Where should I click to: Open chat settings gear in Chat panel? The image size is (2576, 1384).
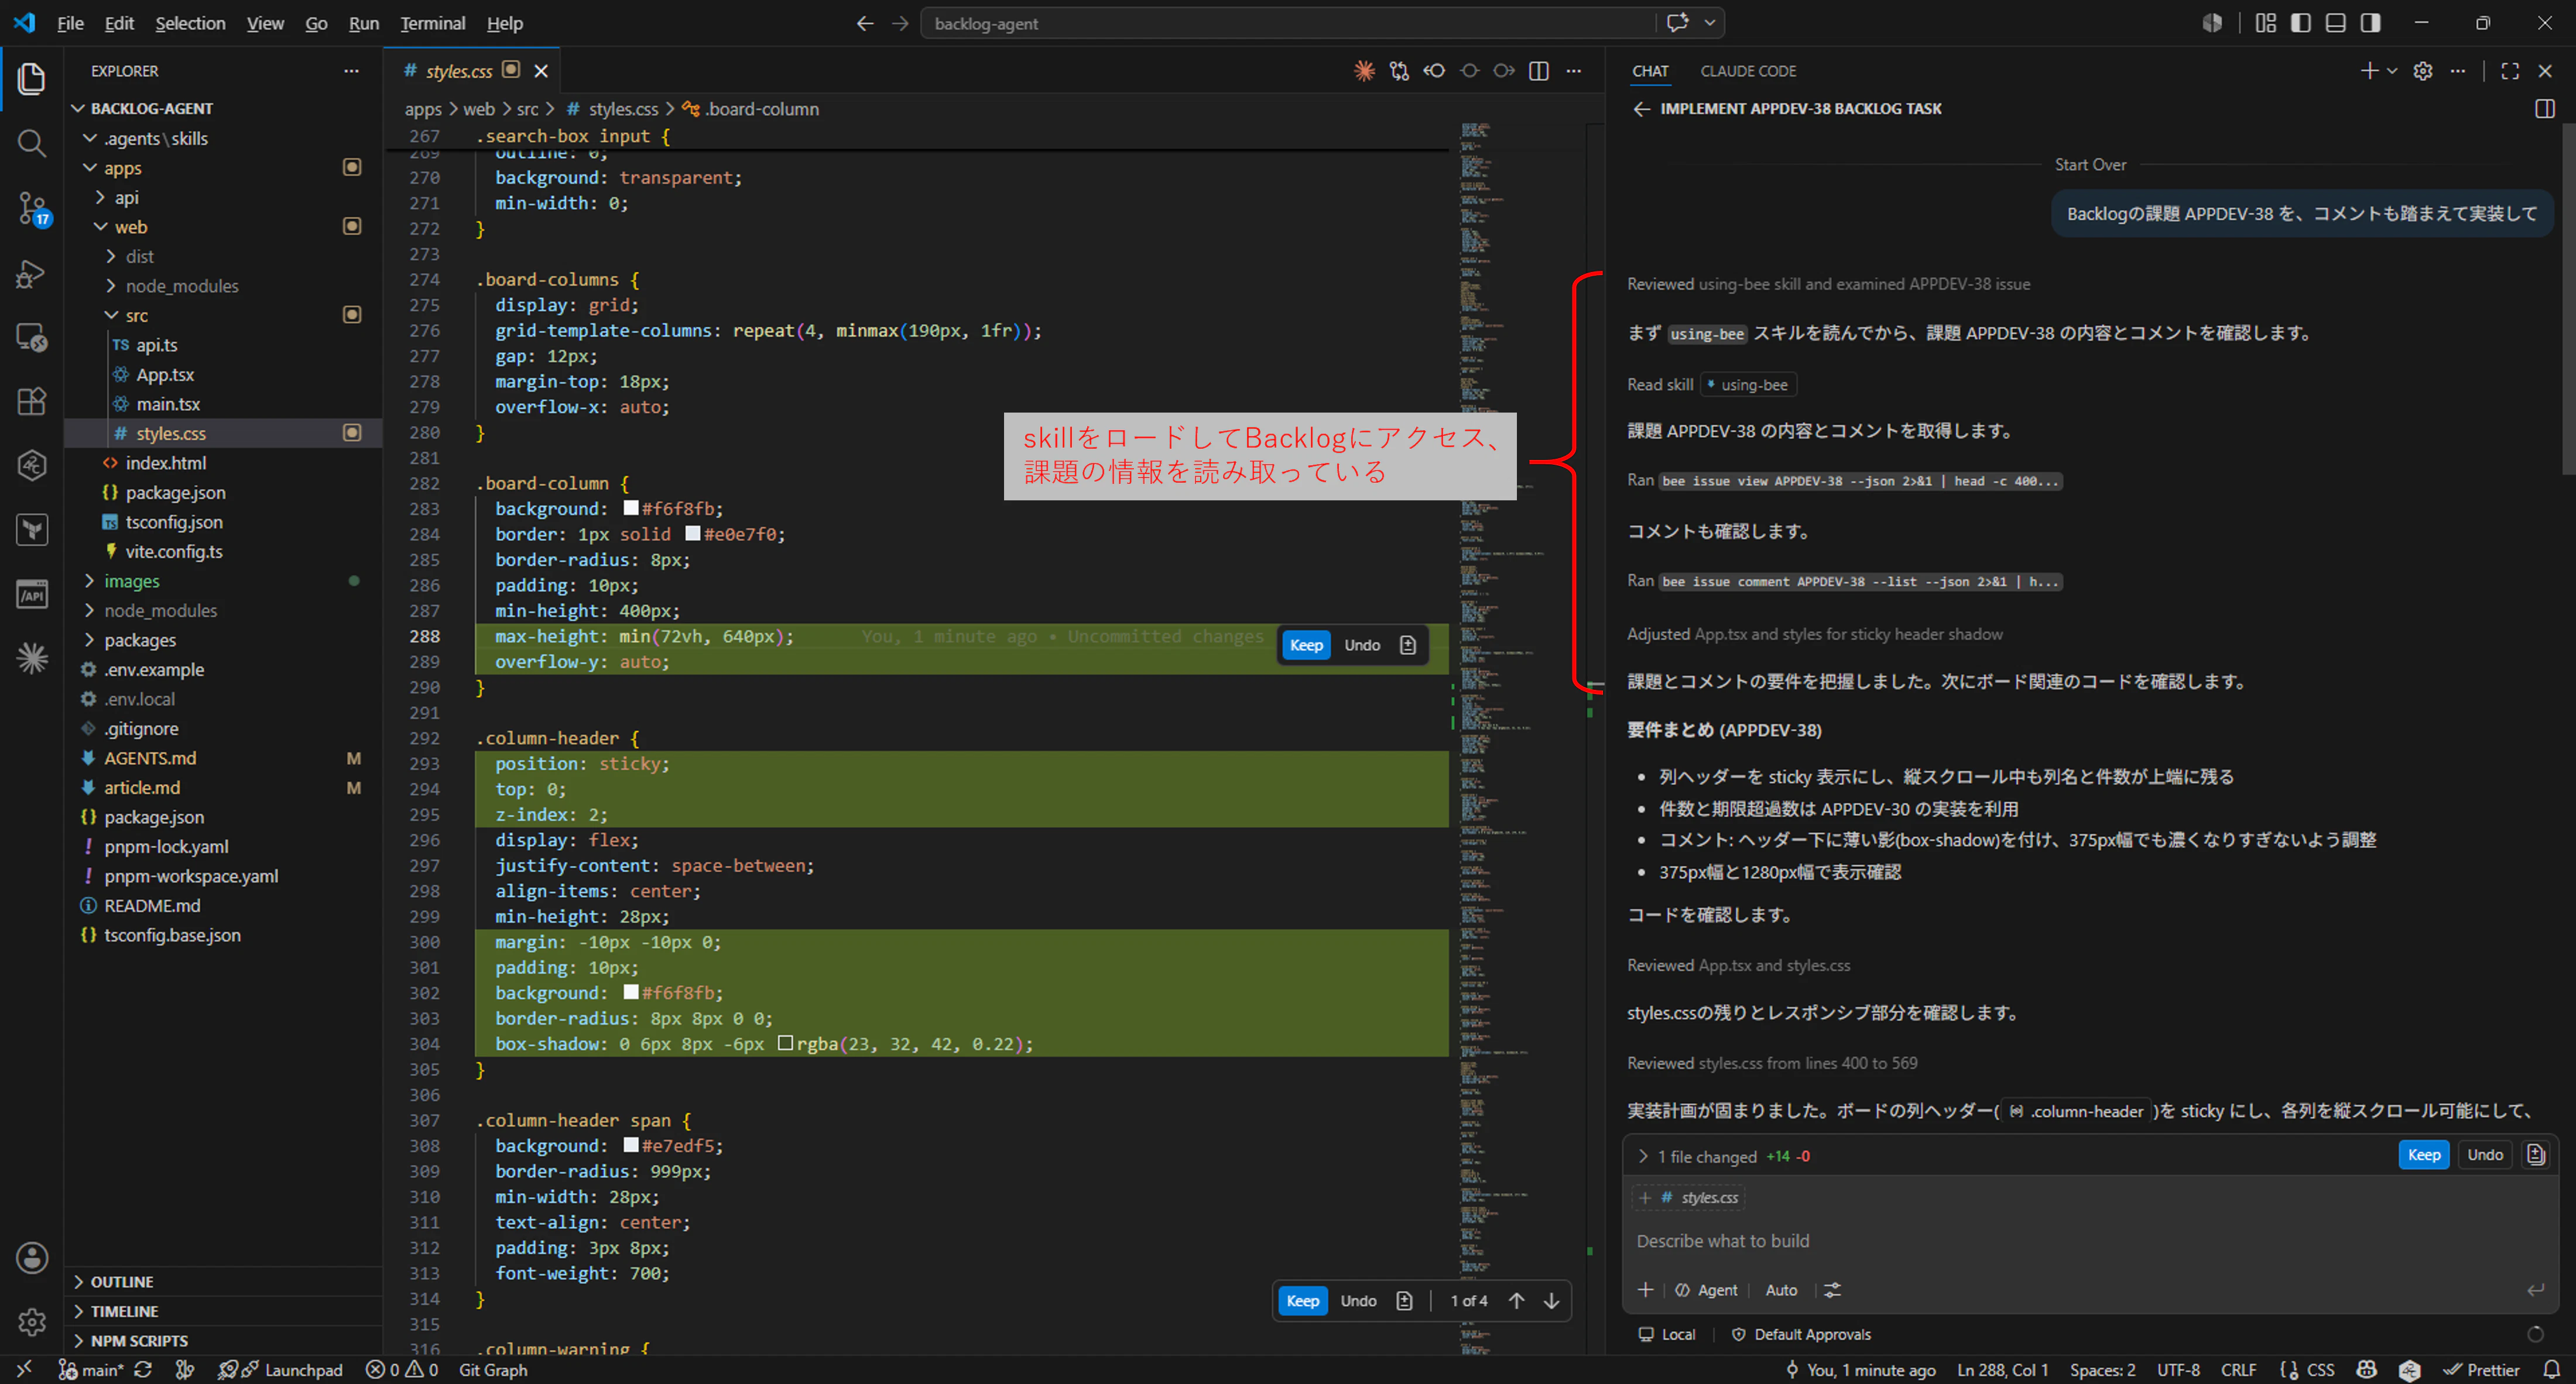coord(2422,71)
